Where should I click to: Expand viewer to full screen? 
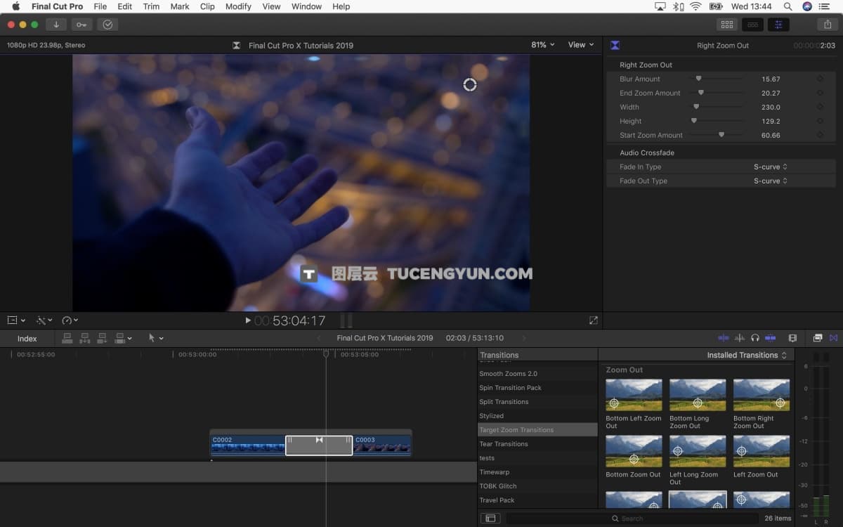point(594,320)
